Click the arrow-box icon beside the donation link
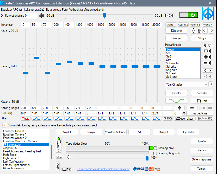 (67, 169)
